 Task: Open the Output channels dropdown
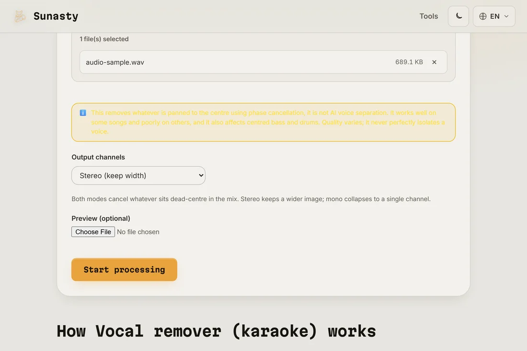click(138, 175)
